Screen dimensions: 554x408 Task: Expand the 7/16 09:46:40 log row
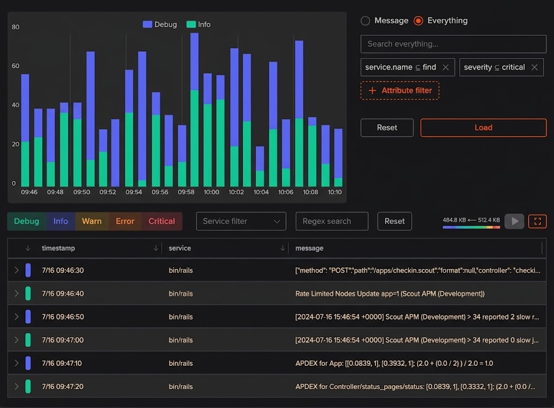(x=16, y=293)
